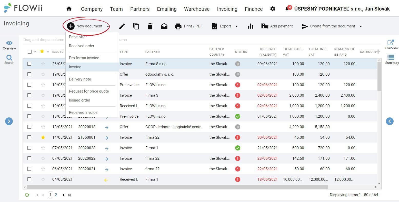Sort by the DUE DATE column header
Screen dimensions: 399x202
click(268, 52)
